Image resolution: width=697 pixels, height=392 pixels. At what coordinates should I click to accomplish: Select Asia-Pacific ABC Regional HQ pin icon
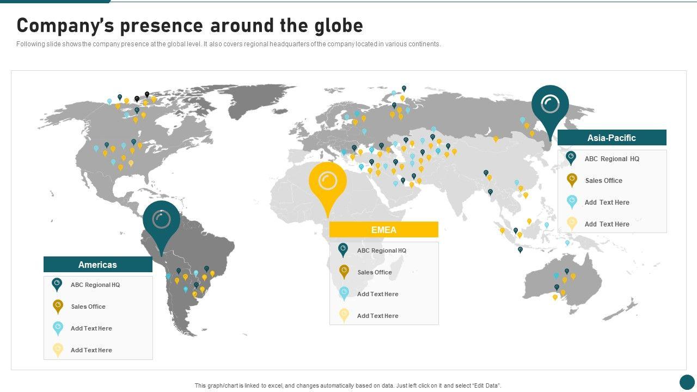571,158
